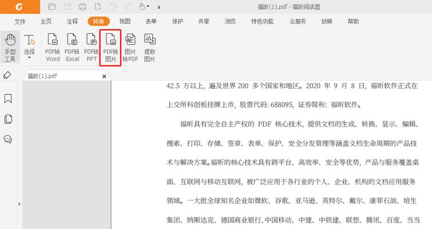Open the 放映 tab
The height and width of the screenshot is (229, 432).
click(x=327, y=22)
